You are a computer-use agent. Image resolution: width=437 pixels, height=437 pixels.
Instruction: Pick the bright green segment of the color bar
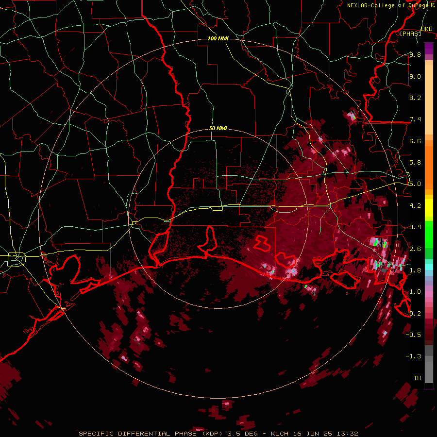coord(429,234)
